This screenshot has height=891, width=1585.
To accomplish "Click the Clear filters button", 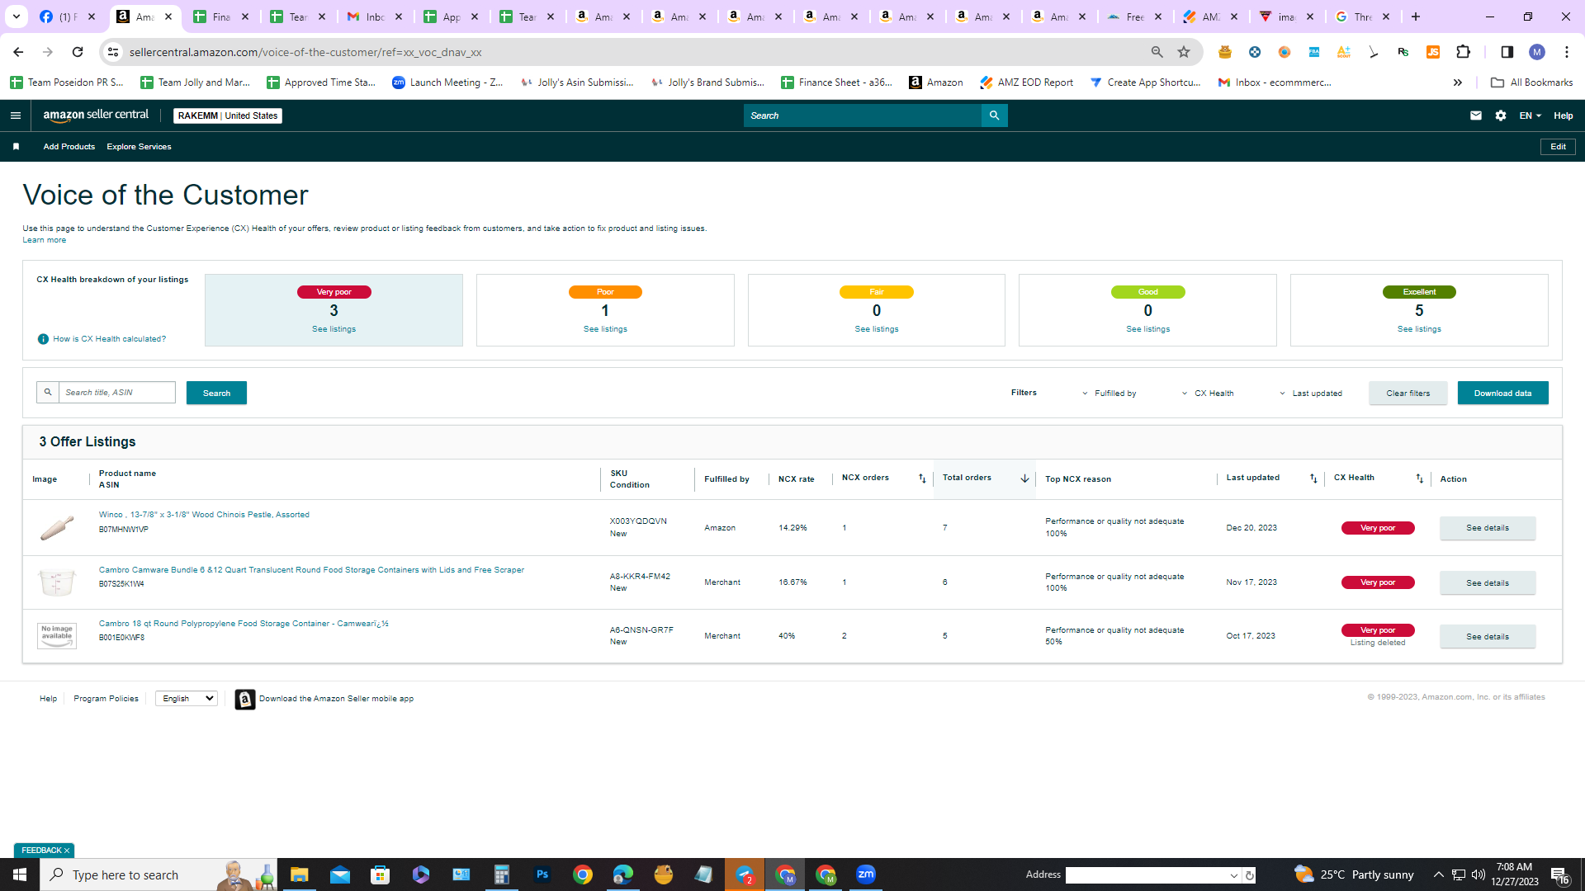I will point(1408,394).
